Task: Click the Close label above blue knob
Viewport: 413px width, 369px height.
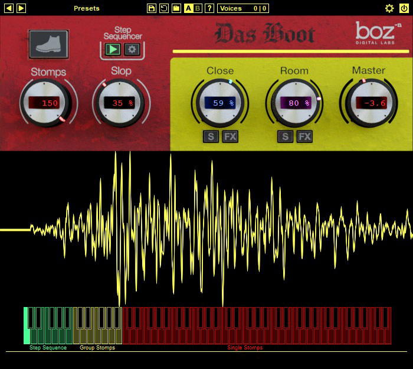Action: (x=220, y=71)
